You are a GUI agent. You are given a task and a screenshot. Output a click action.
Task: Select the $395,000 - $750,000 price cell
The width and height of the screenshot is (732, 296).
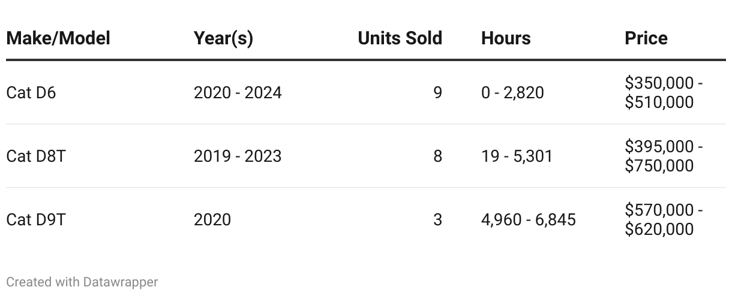click(664, 156)
